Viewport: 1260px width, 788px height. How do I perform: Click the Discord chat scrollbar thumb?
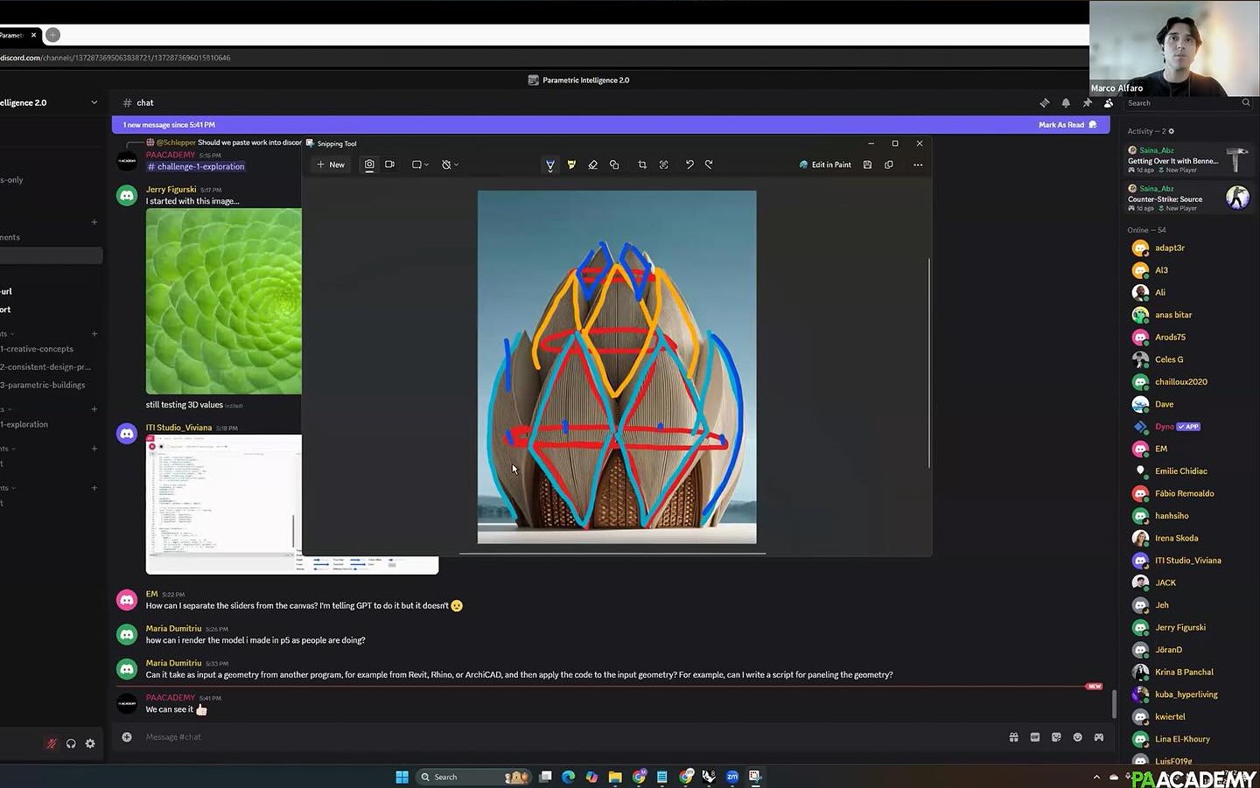1114,703
